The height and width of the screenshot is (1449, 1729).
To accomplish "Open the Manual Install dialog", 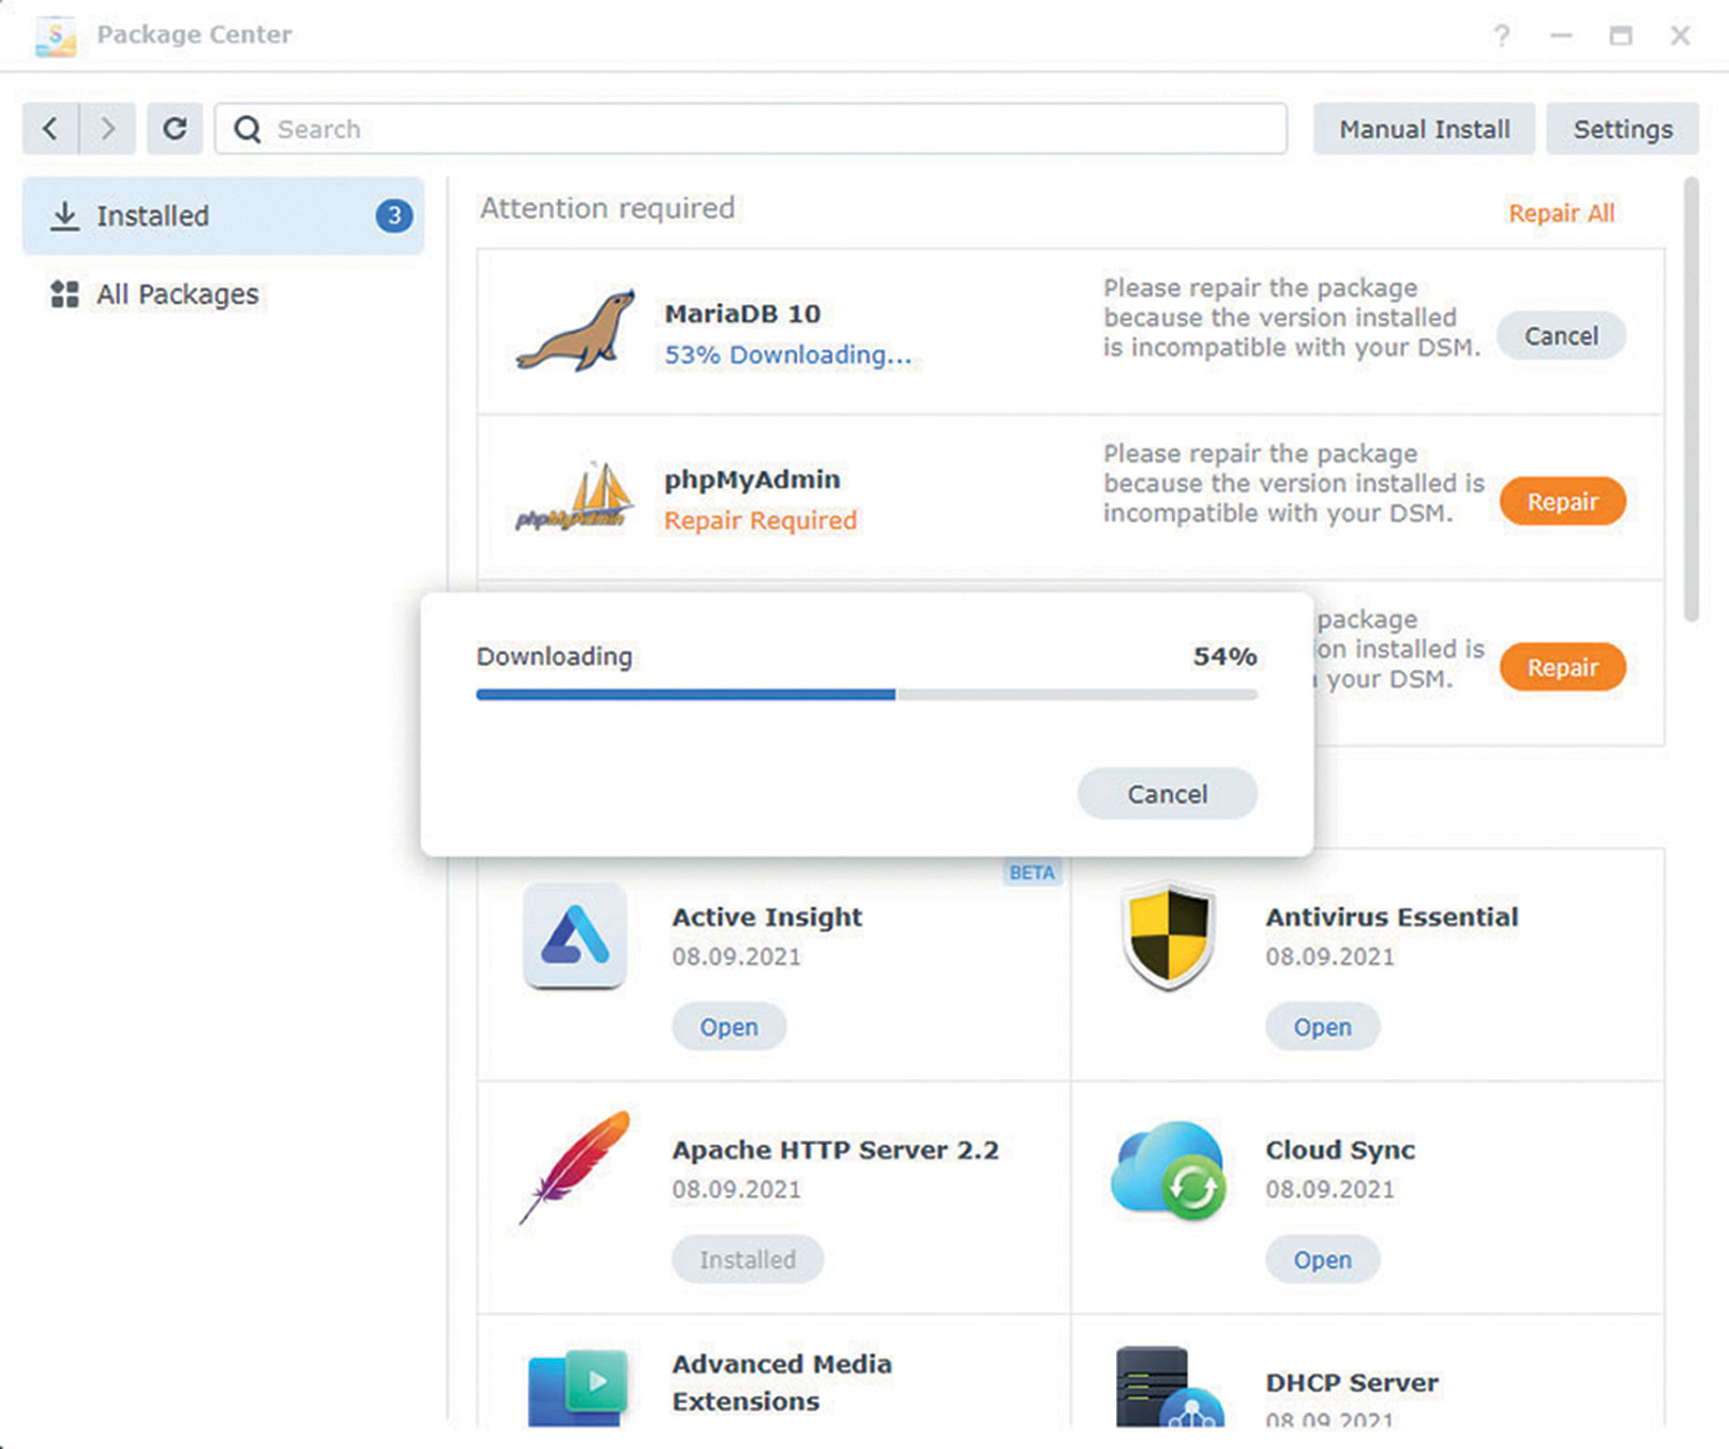I will 1424,129.
